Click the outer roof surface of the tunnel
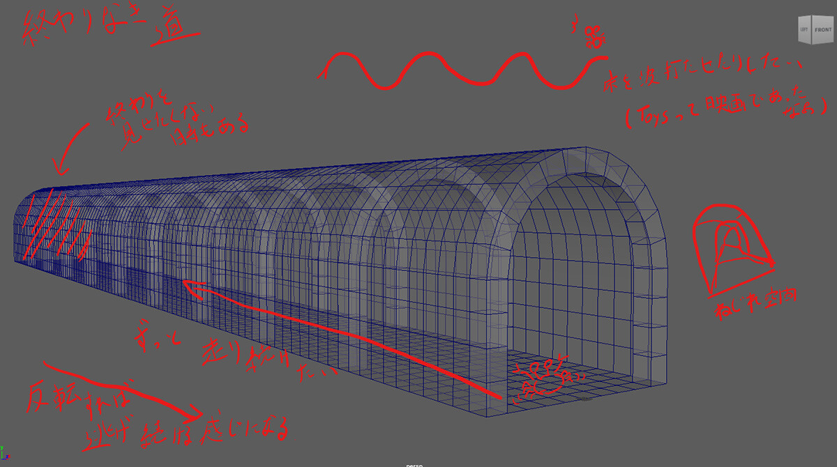Viewport: 837px width, 467px height. 349,181
